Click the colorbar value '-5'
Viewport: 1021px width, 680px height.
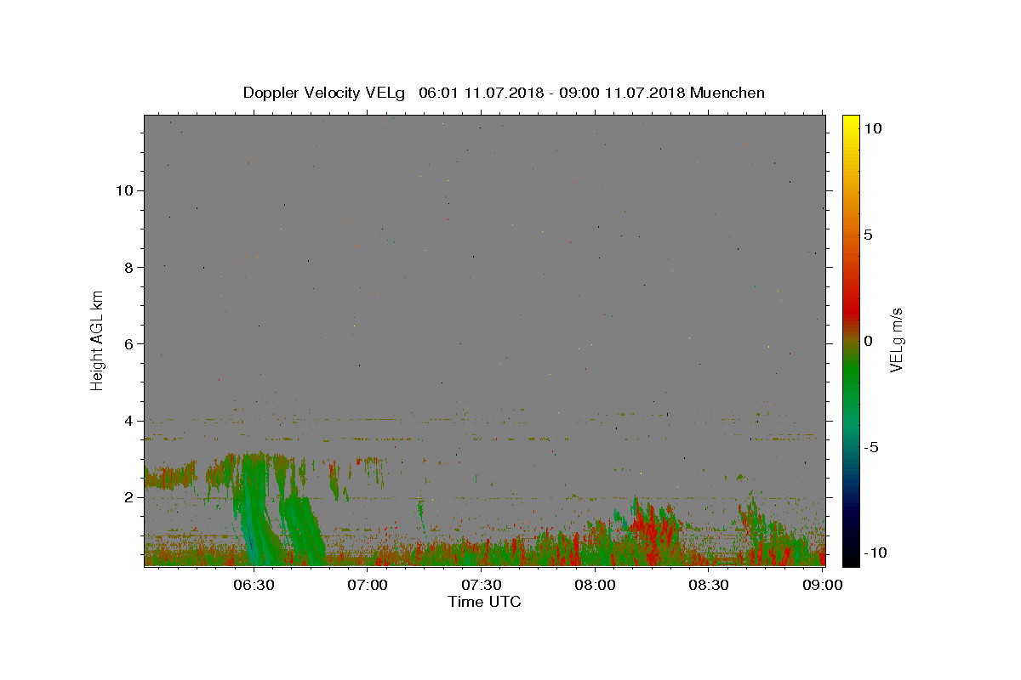pyautogui.click(x=871, y=447)
